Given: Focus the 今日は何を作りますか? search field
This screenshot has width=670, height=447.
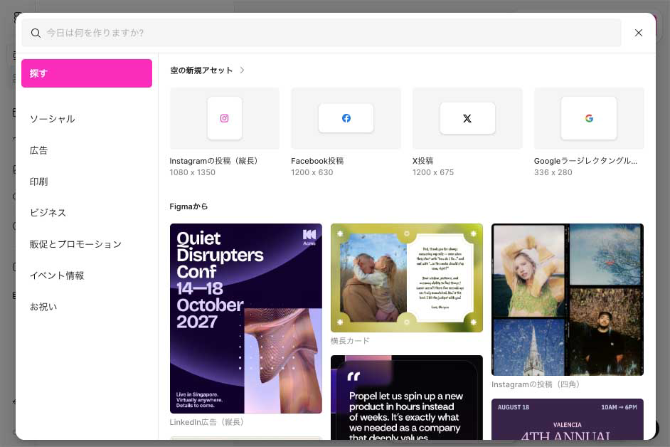Looking at the screenshot, I should (x=327, y=33).
